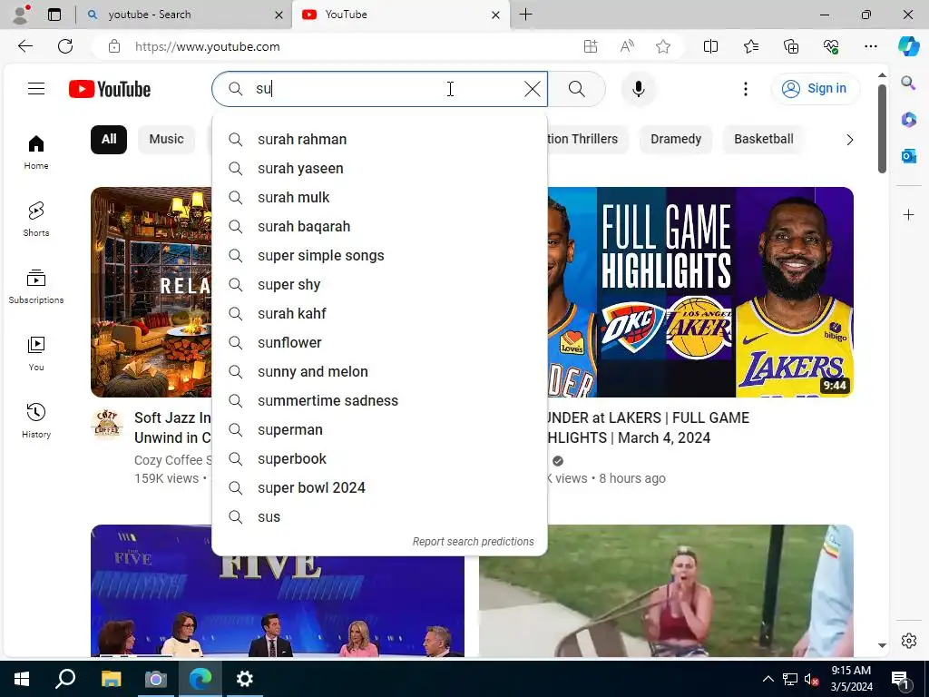This screenshot has width=929, height=697.
Task: Toggle Edge split screen
Action: click(x=710, y=47)
